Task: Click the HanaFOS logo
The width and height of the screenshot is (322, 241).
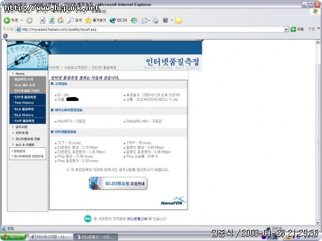Action: [x=173, y=201]
